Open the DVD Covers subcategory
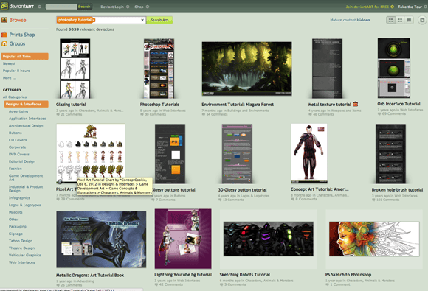Screen dimensions: 428x291 coord(19,154)
